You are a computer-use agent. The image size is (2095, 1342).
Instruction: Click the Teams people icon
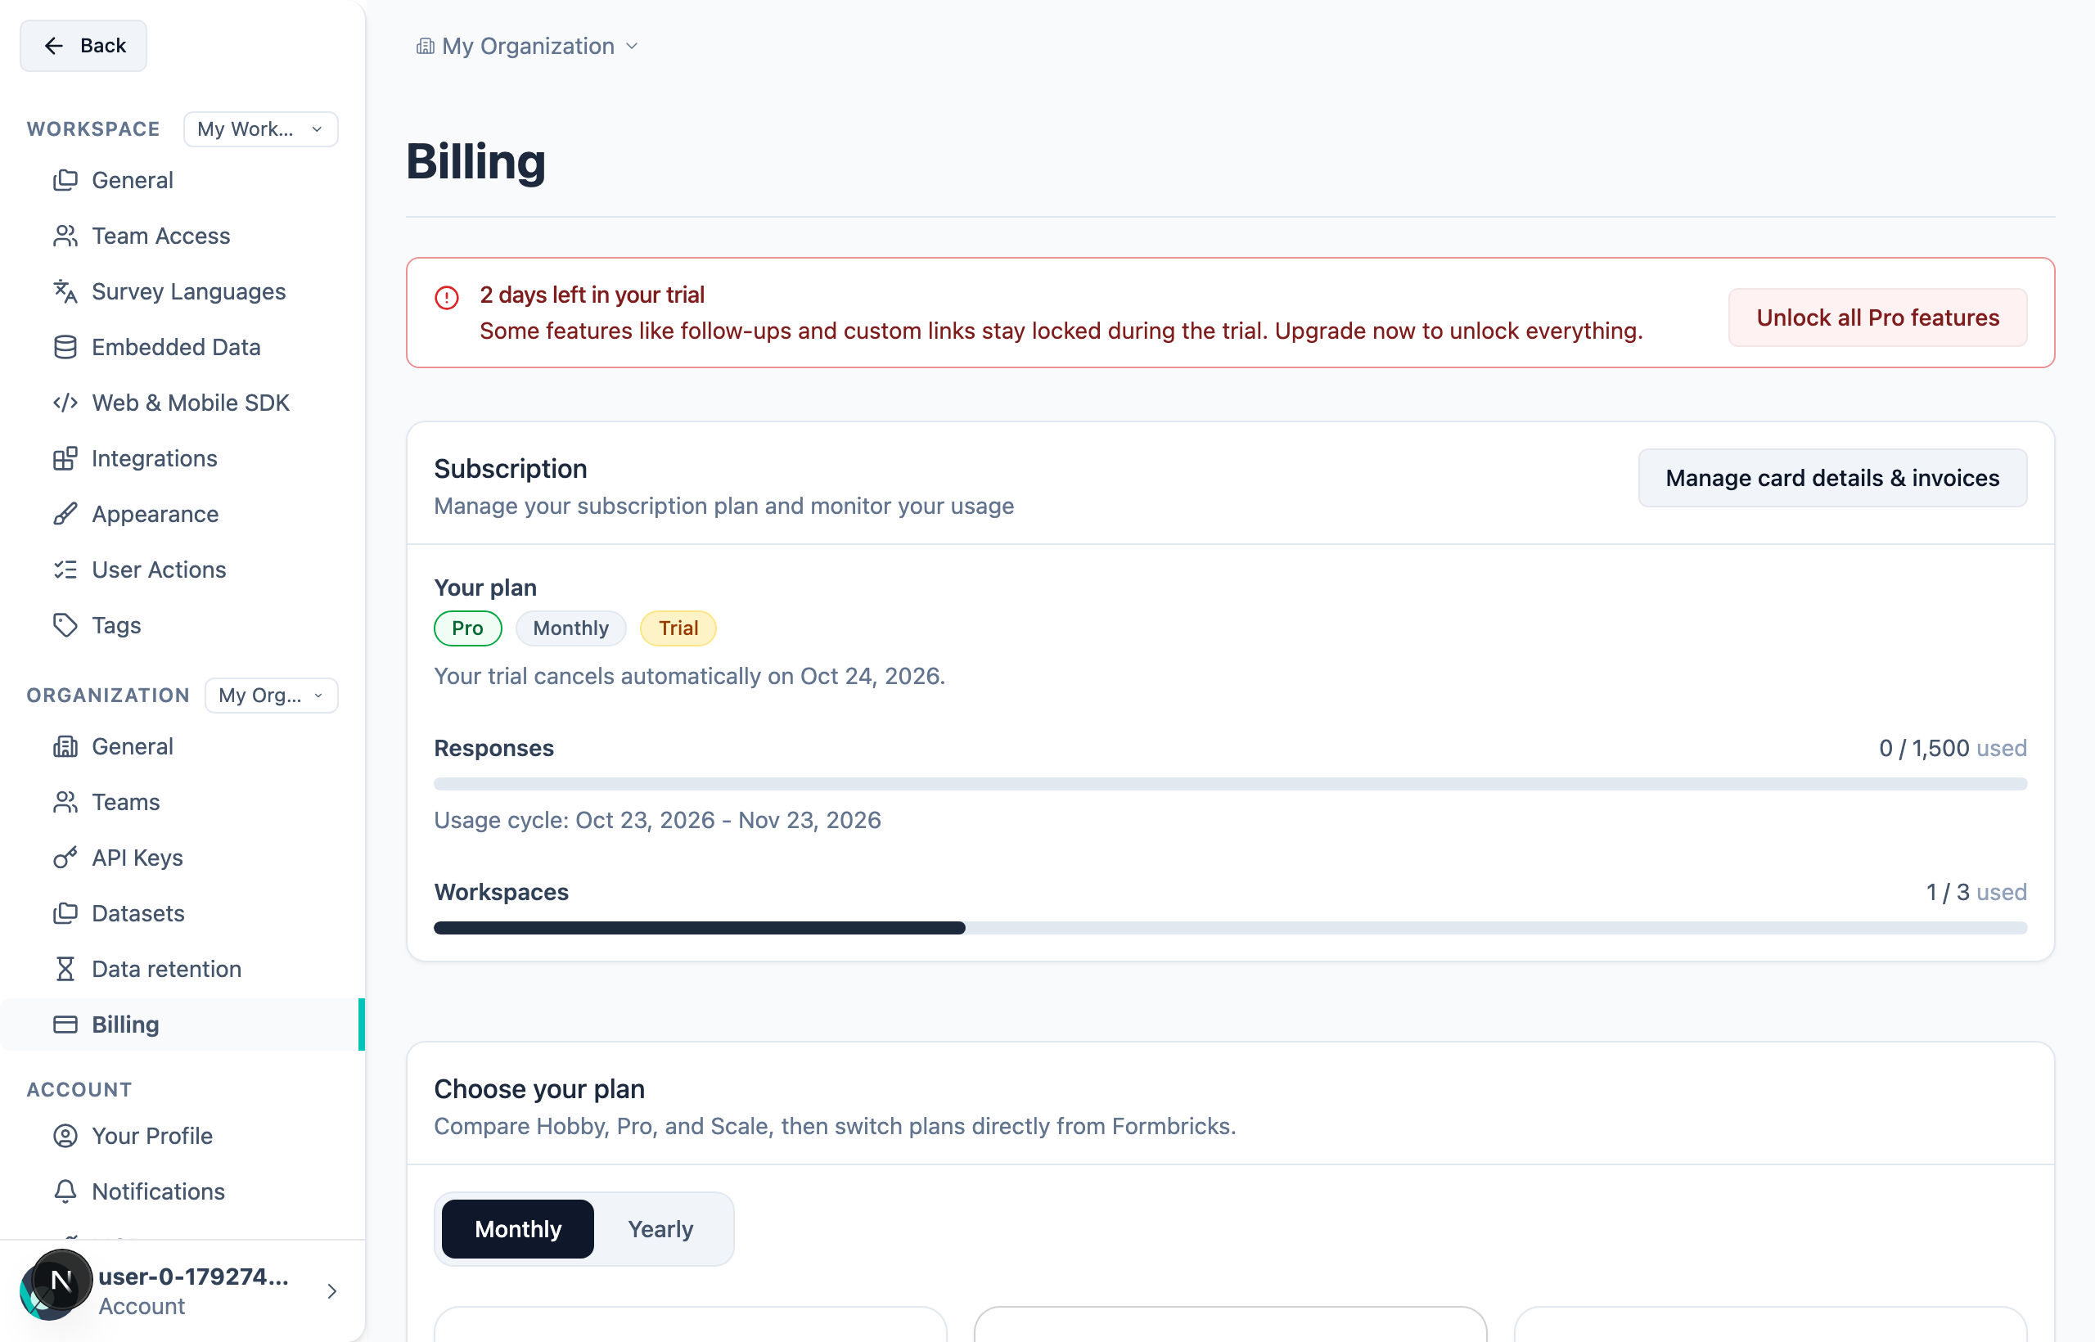click(x=65, y=803)
